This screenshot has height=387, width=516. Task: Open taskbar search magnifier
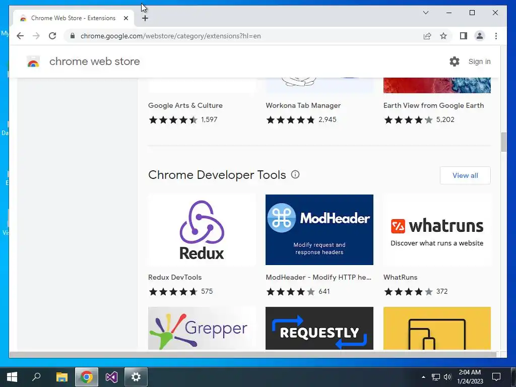[36, 377]
